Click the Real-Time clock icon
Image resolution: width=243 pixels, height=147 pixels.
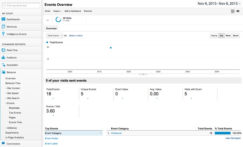point(3,50)
